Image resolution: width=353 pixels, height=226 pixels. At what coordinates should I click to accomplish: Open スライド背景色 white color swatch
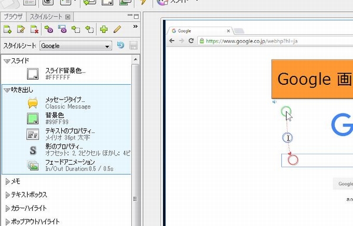33,74
